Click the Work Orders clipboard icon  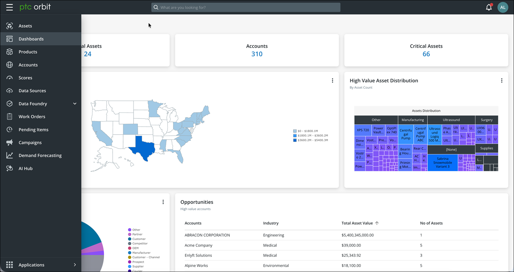coord(10,117)
